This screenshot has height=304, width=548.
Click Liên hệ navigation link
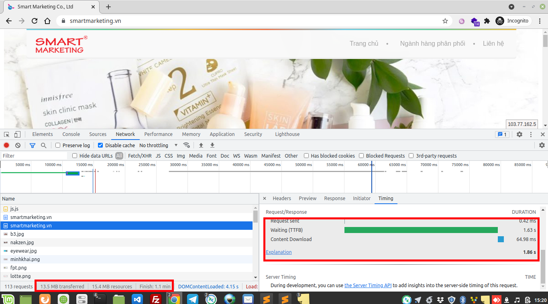tap(493, 44)
